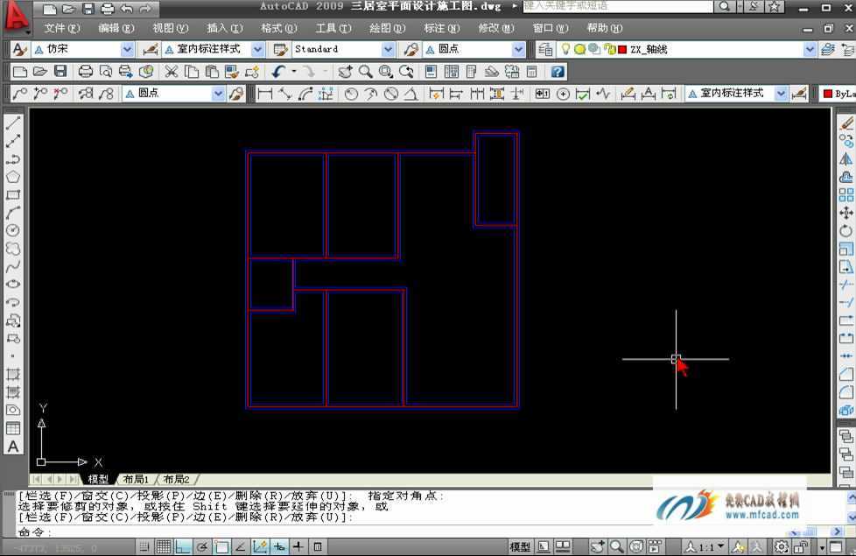Open the 视图(V) menu

tap(171, 28)
